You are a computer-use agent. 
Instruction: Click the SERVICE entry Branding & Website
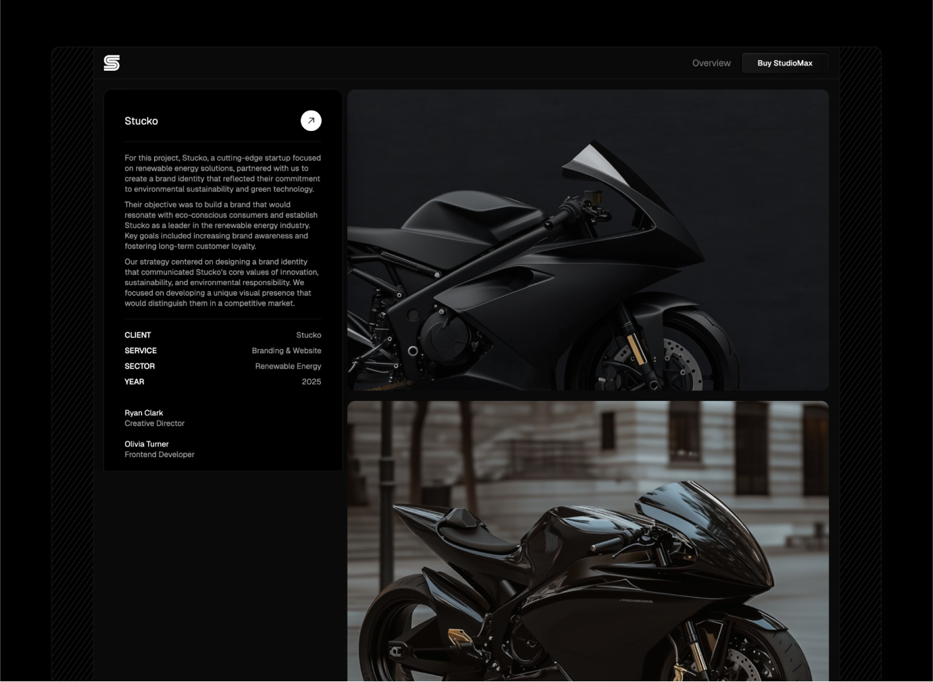(286, 351)
